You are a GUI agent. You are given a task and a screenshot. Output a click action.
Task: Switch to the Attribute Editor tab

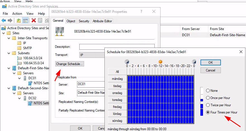[102, 21]
